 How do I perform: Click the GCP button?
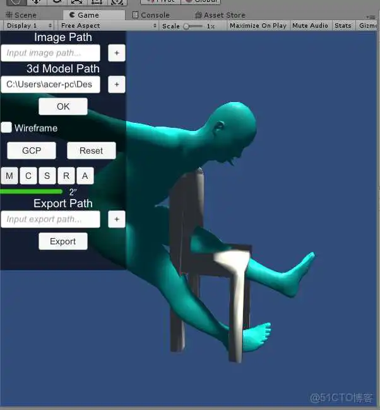pos(32,151)
